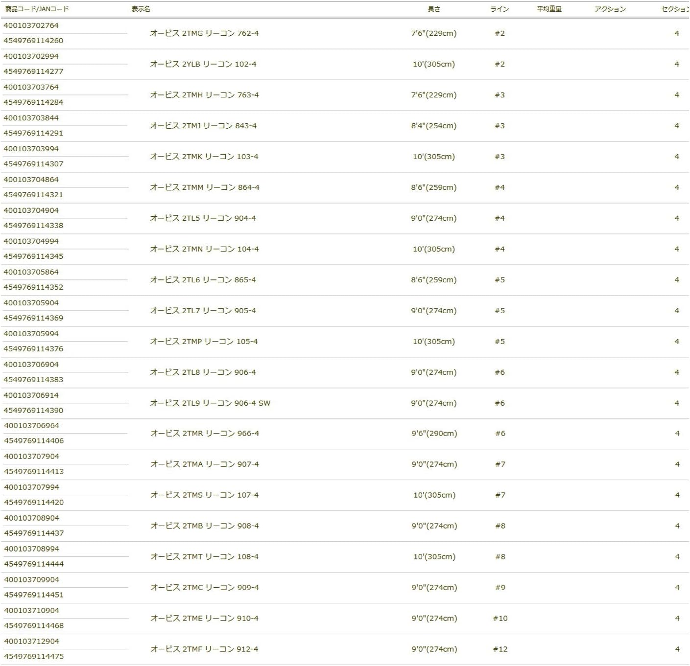Viewport: 690px width, 666px height.
Task: Select product code 400103703764
Action: pyautogui.click(x=31, y=87)
